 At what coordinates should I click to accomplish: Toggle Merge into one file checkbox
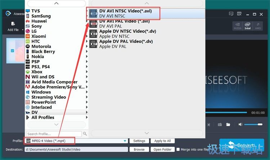coord(178,149)
